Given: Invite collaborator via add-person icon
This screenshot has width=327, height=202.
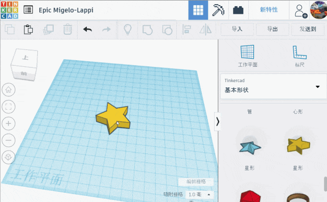Looking at the screenshot, I should pos(300,11).
